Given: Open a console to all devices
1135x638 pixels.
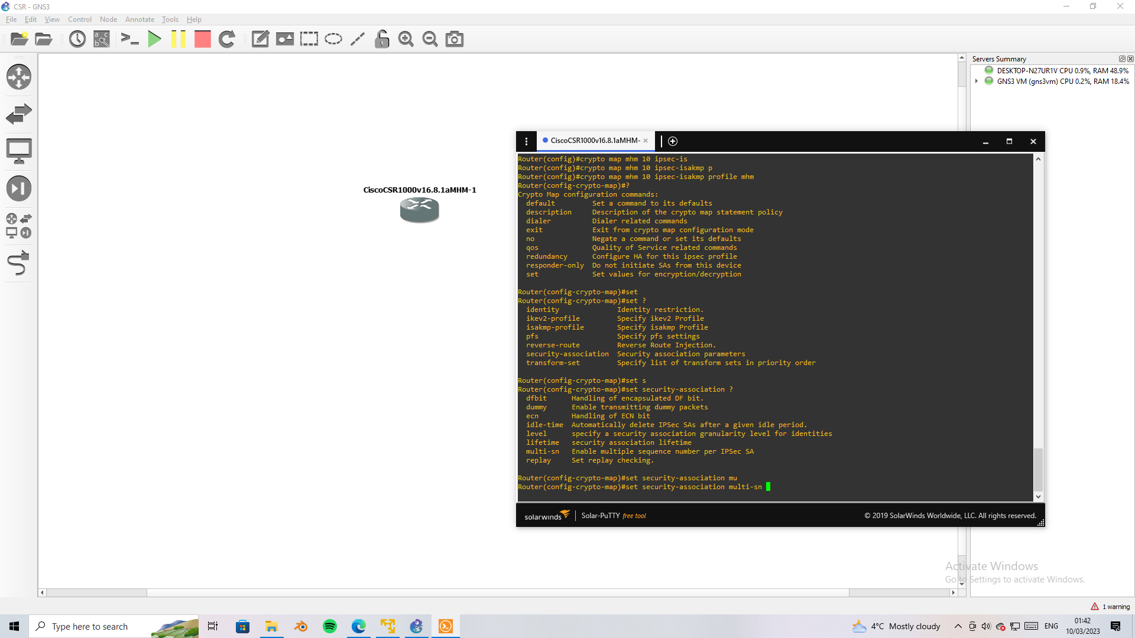Looking at the screenshot, I should point(129,39).
